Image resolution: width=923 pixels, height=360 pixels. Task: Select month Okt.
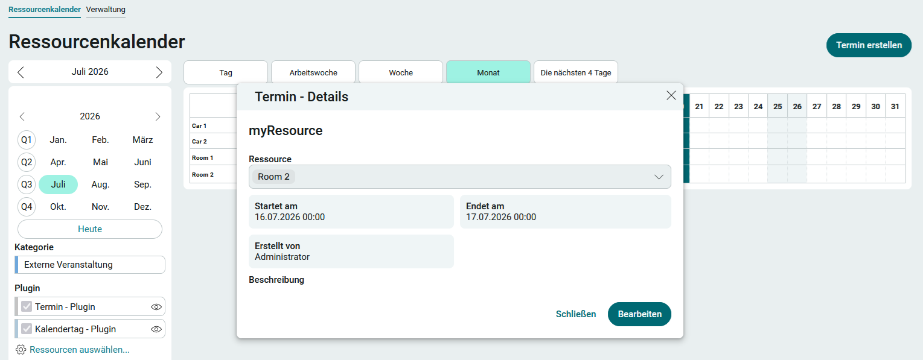click(x=58, y=207)
